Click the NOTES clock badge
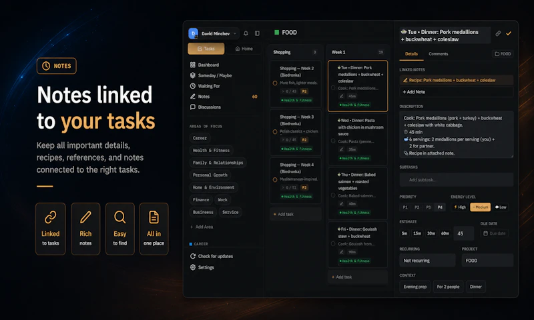 (57, 66)
